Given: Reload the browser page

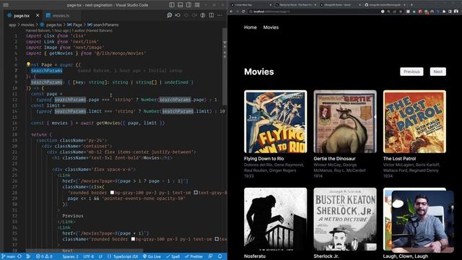Looking at the screenshot, I should [x=243, y=12].
